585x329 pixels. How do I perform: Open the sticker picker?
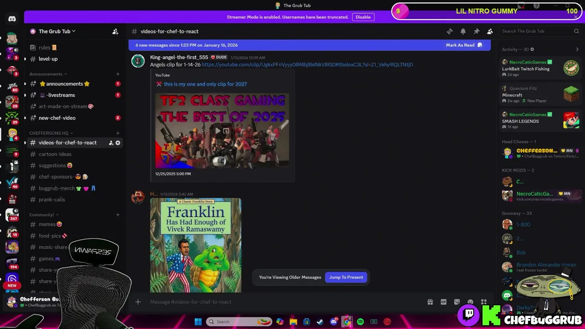tap(457, 302)
